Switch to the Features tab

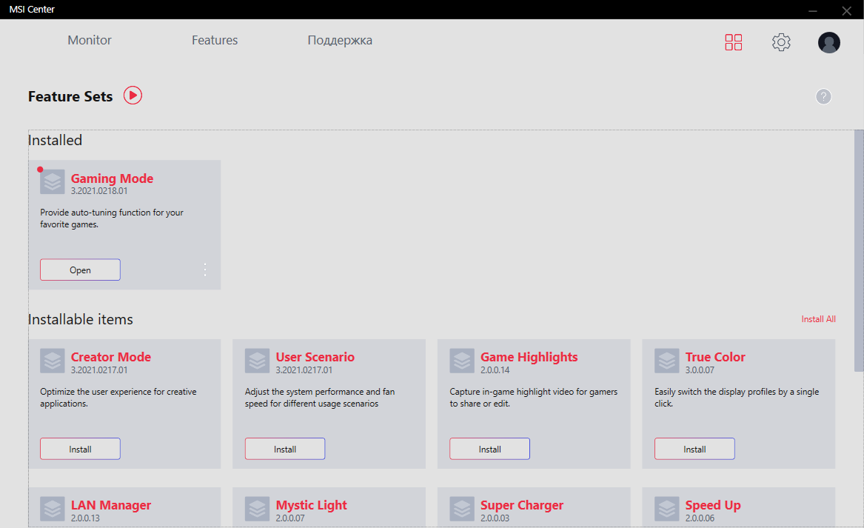pyautogui.click(x=215, y=40)
